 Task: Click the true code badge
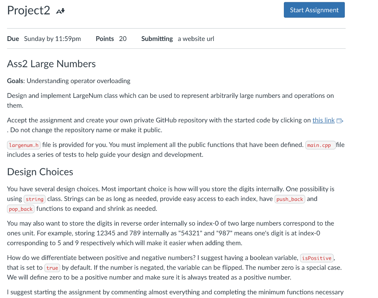[52, 268]
